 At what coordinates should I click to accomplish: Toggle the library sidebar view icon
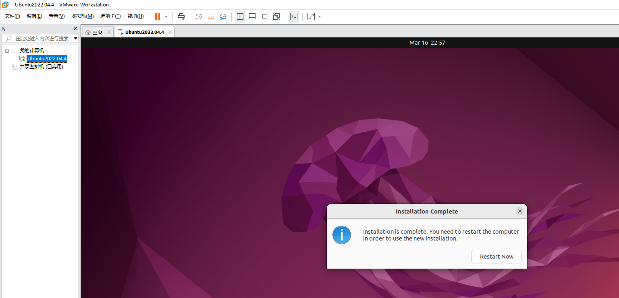(240, 16)
